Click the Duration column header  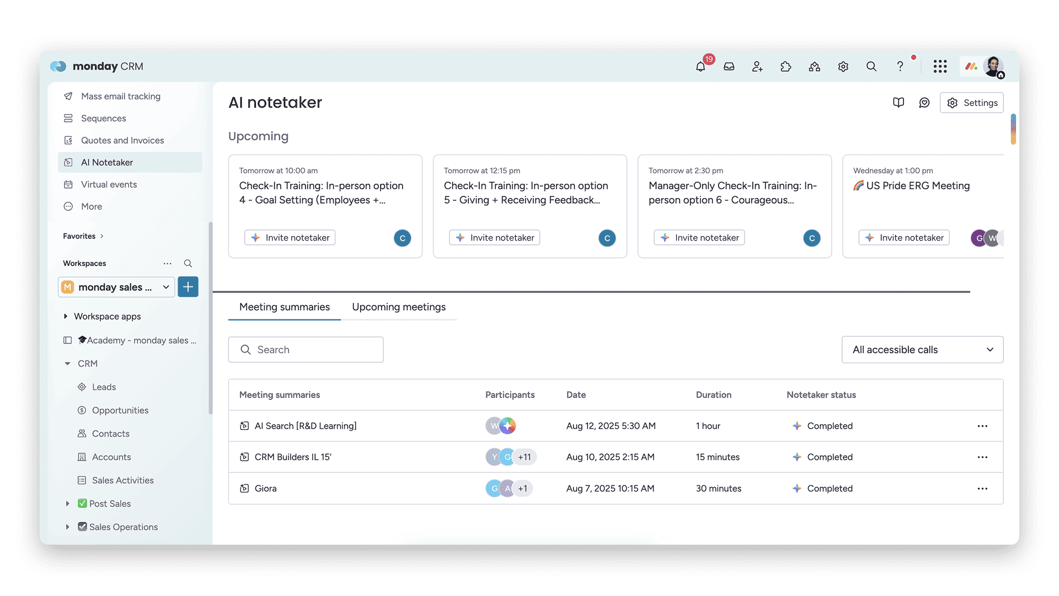(714, 395)
